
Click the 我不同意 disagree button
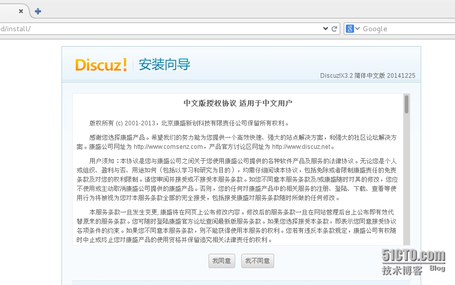(258, 261)
